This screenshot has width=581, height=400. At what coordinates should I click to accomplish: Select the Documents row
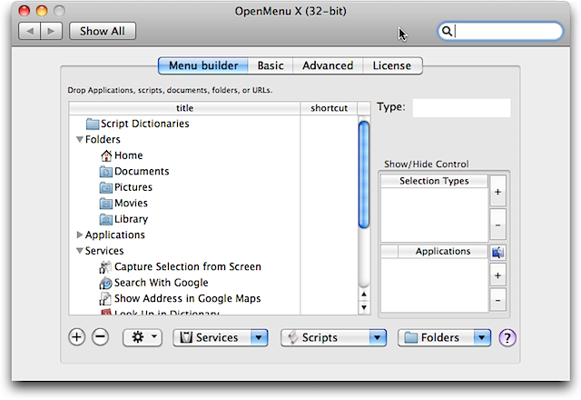pyautogui.click(x=213, y=172)
